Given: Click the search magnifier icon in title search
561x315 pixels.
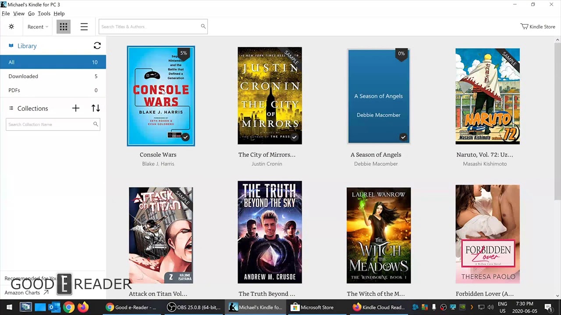Looking at the screenshot, I should coord(203,26).
